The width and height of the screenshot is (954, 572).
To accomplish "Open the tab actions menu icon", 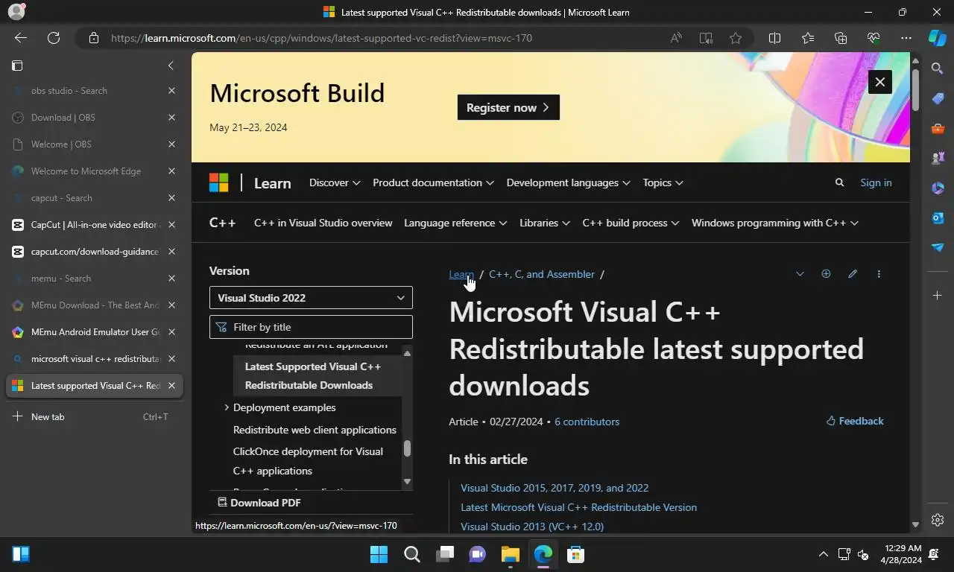I will coord(17,66).
